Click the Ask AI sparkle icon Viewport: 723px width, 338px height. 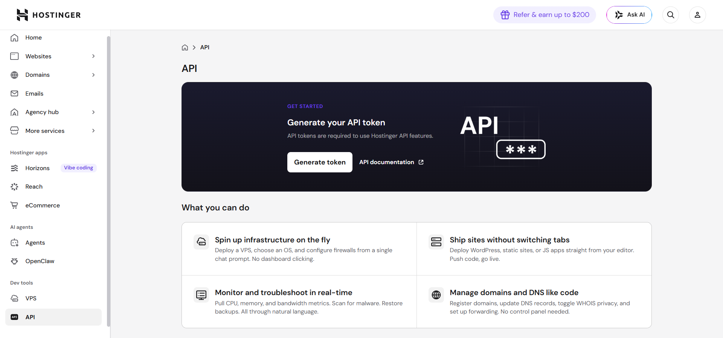click(x=619, y=15)
